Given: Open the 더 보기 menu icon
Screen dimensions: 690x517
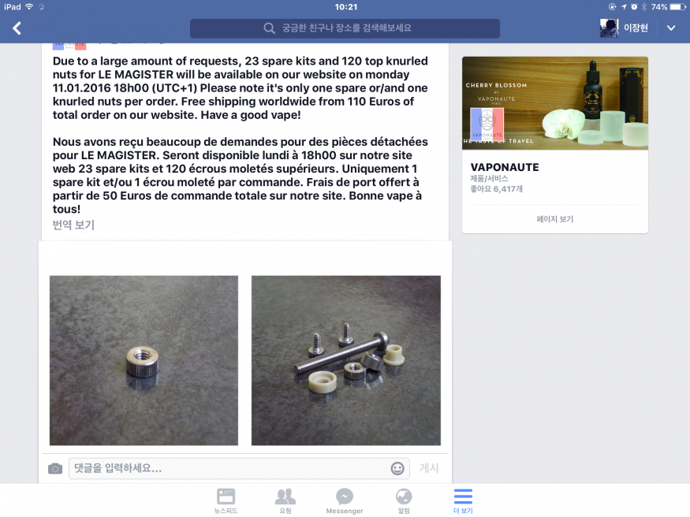Looking at the screenshot, I should click(463, 500).
